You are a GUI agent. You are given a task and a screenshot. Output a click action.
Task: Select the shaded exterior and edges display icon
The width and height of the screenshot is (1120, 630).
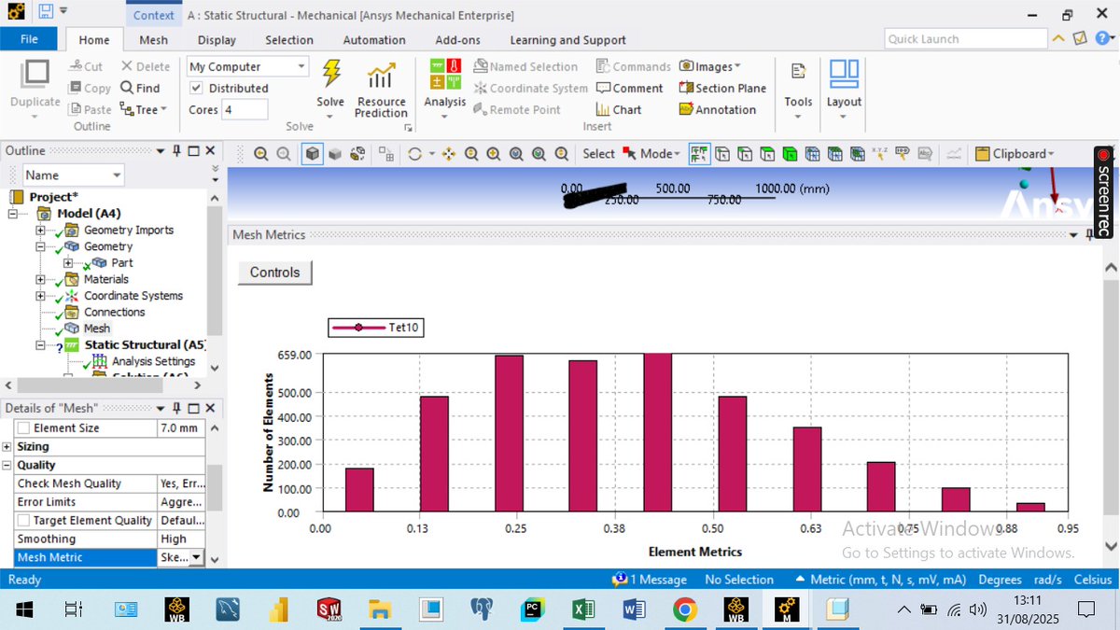pos(313,154)
